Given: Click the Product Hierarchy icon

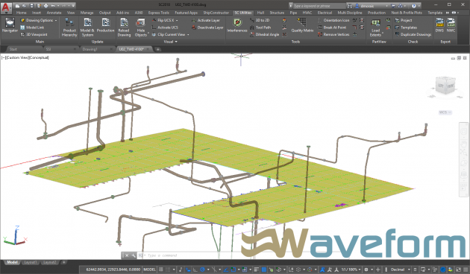Looking at the screenshot, I should [x=69, y=27].
